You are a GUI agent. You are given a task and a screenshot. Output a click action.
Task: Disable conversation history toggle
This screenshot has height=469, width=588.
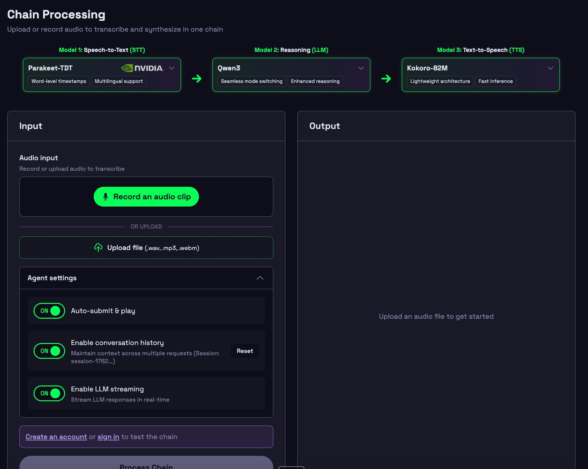coord(49,351)
